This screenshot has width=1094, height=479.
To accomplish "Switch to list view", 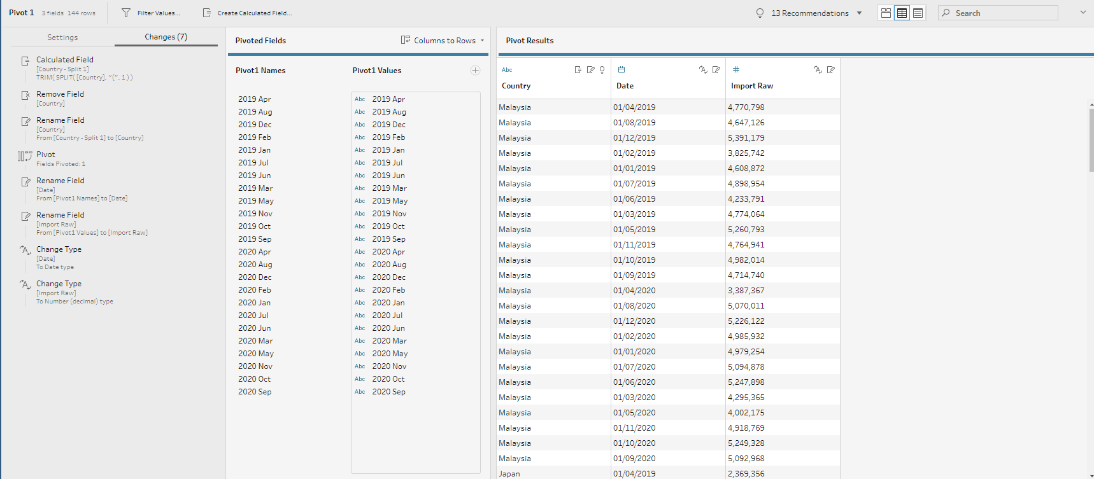I will [x=918, y=13].
